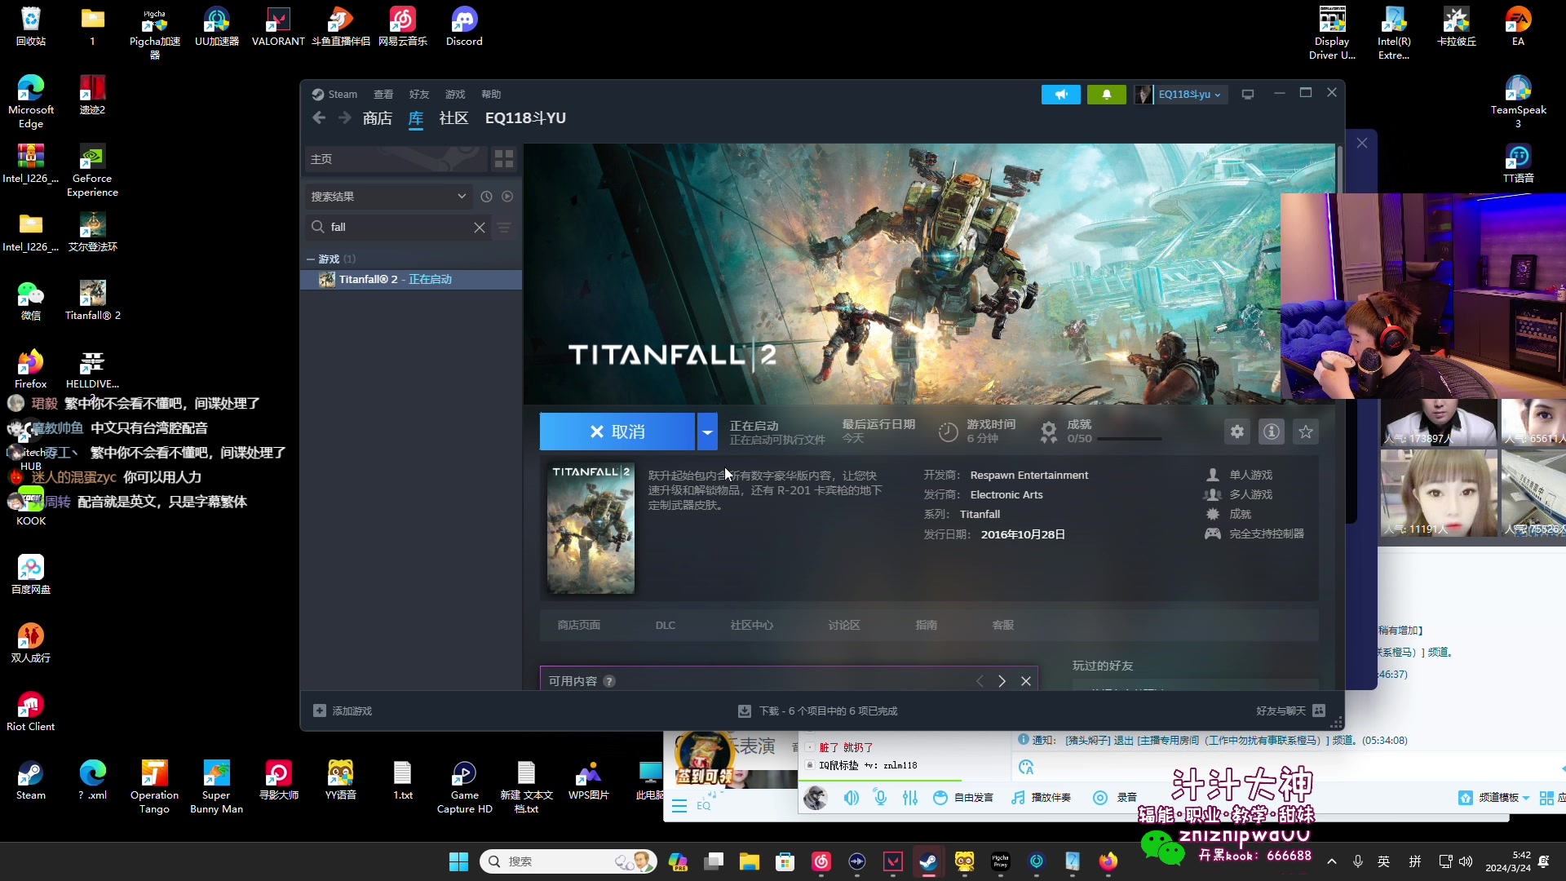Click the recent activity clock filter icon
The height and width of the screenshot is (881, 1566).
pos(486,197)
